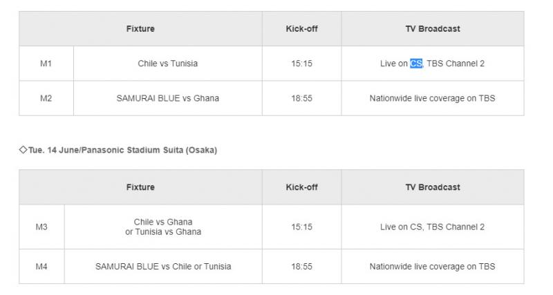Click the Chile vs Tunisia fixture
553x295 pixels.
point(167,64)
